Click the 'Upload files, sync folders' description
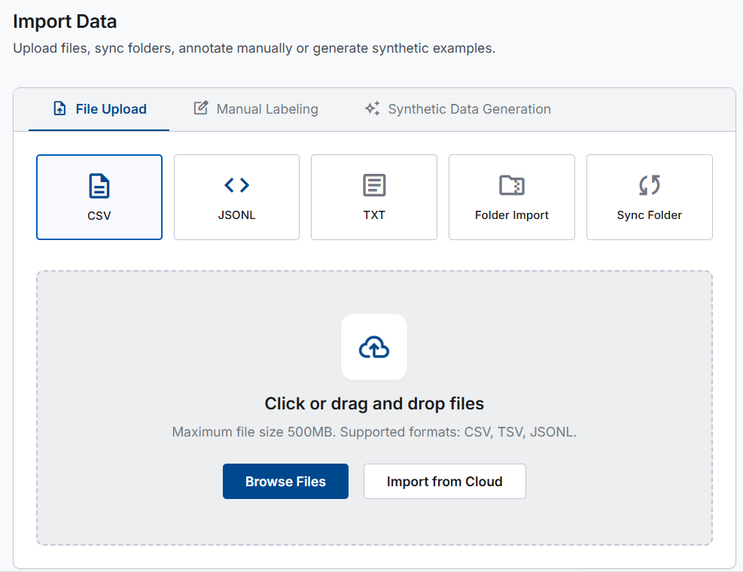The image size is (743, 572). [x=254, y=48]
